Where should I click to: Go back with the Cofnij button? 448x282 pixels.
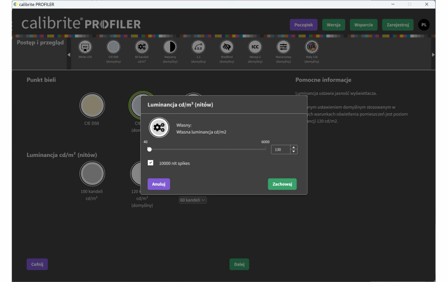[37, 264]
